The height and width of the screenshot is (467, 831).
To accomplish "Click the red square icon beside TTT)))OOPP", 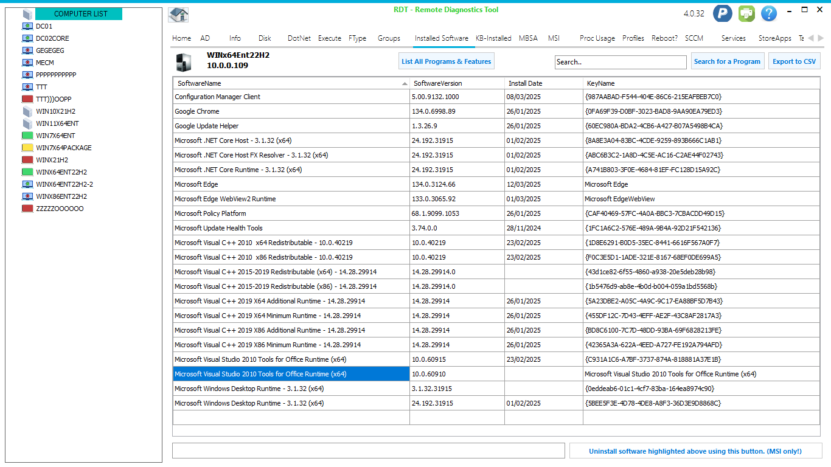I will point(27,99).
